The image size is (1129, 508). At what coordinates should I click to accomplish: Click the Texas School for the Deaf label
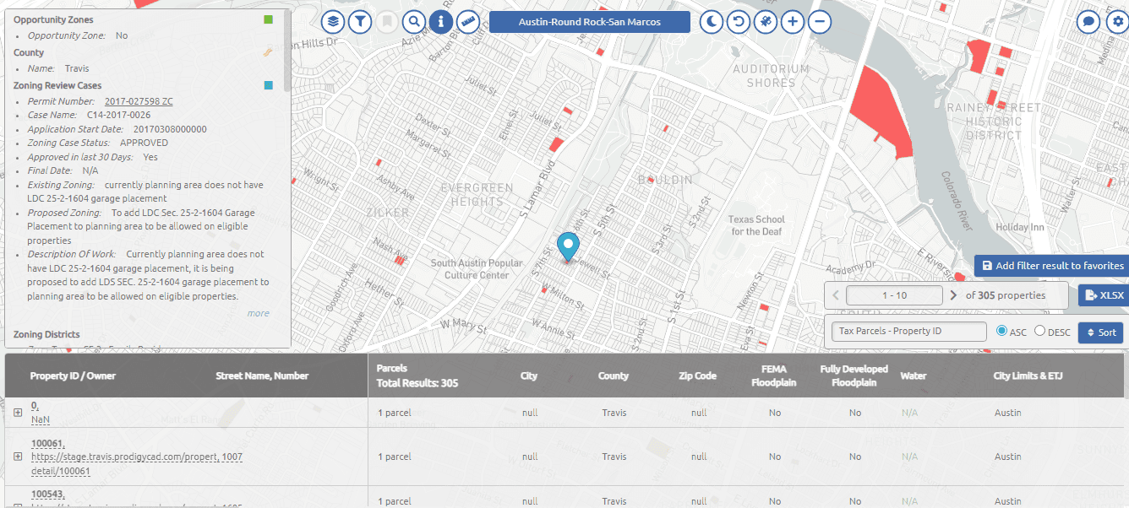[x=757, y=225]
